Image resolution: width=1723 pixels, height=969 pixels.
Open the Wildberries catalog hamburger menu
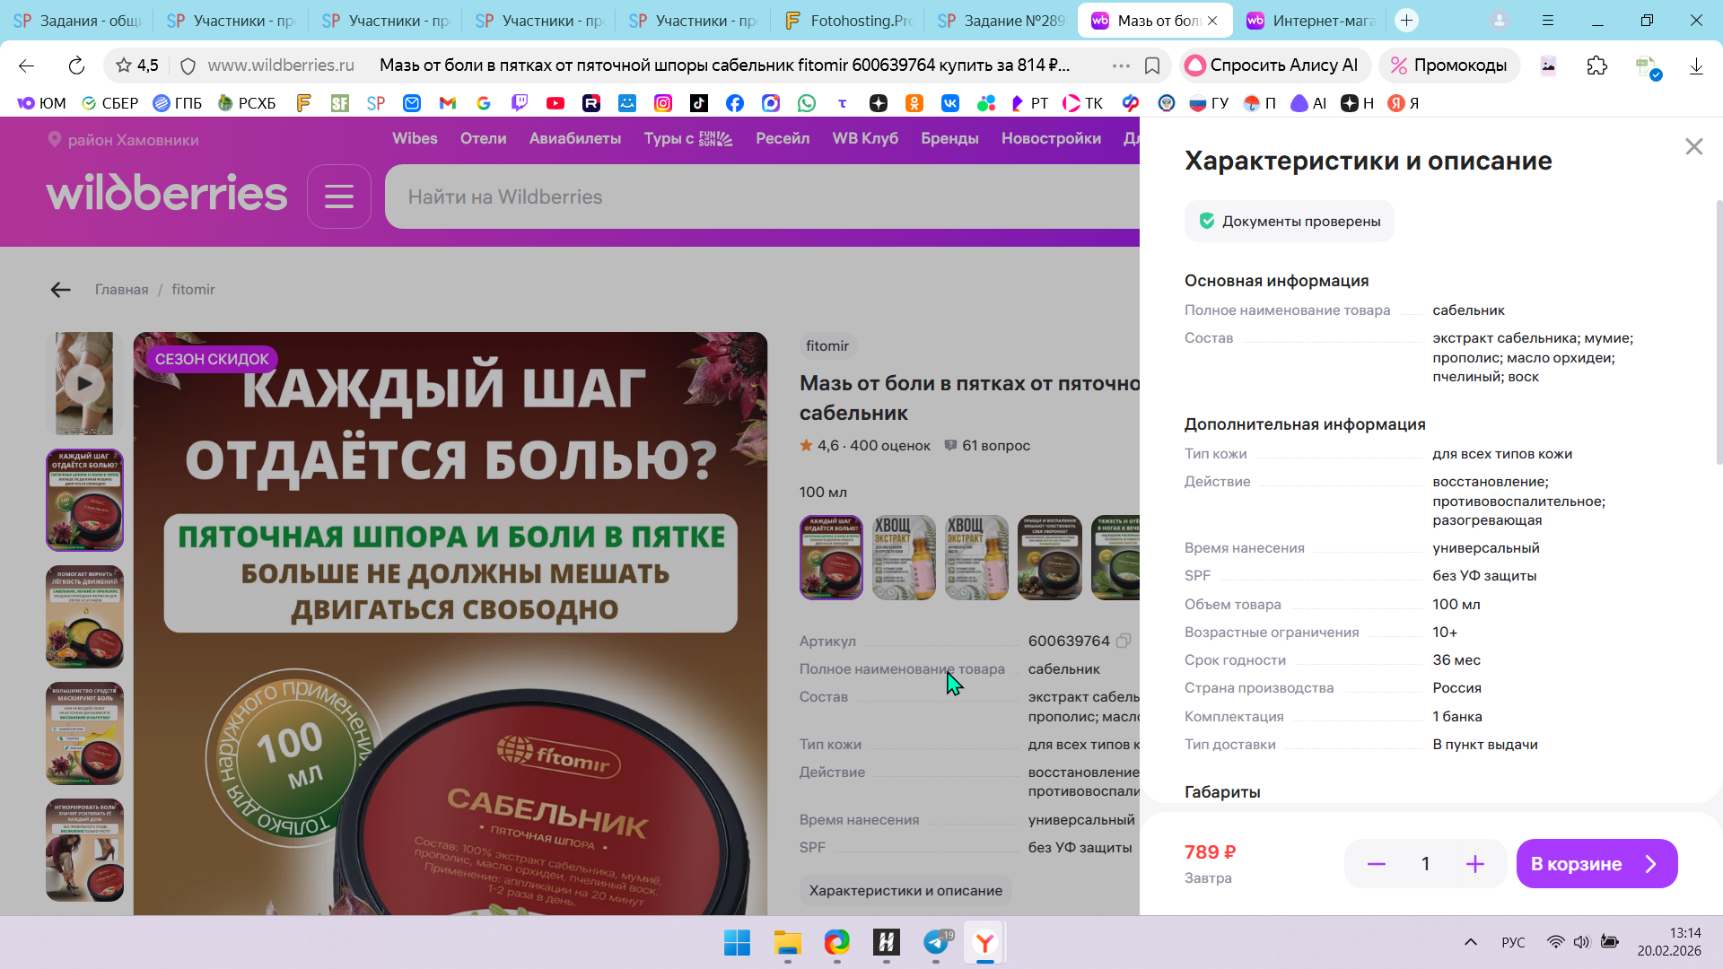pyautogui.click(x=338, y=196)
